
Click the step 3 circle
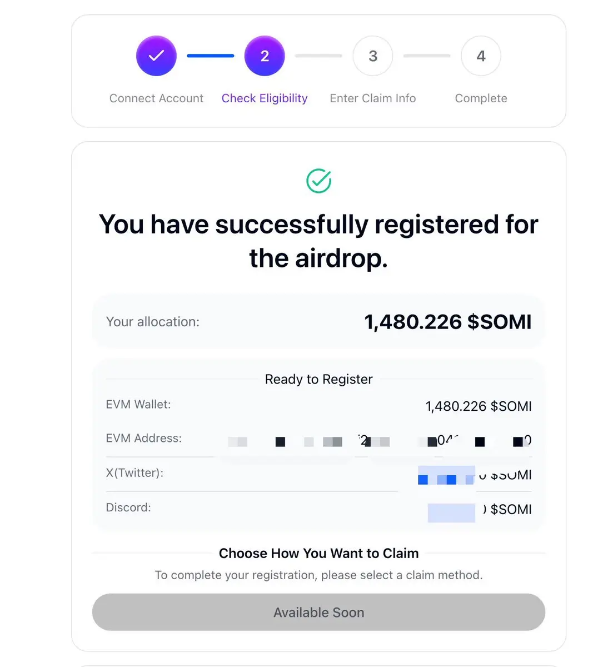point(373,56)
